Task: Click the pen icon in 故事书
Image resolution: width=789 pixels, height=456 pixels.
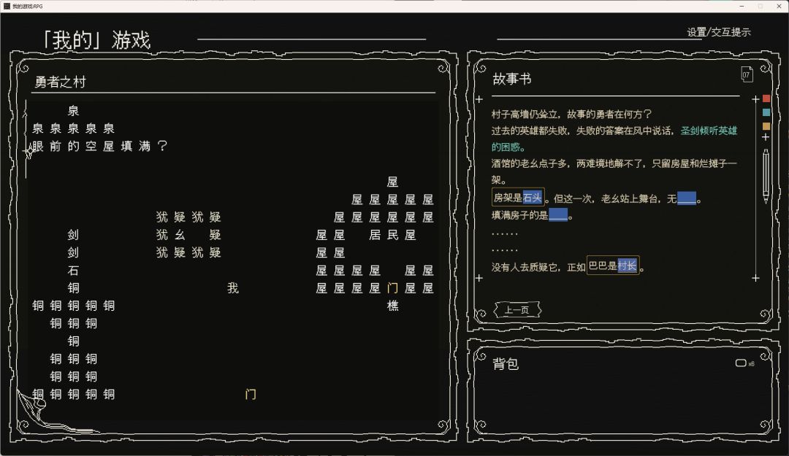Action: coord(766,176)
